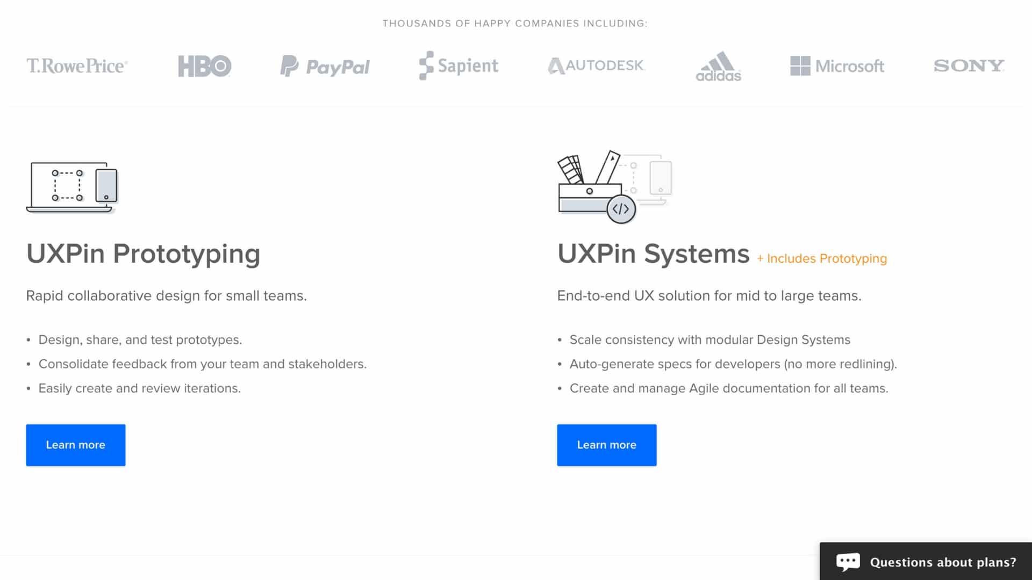The height and width of the screenshot is (580, 1032).
Task: Click the Sony company logo link
Action: point(969,65)
